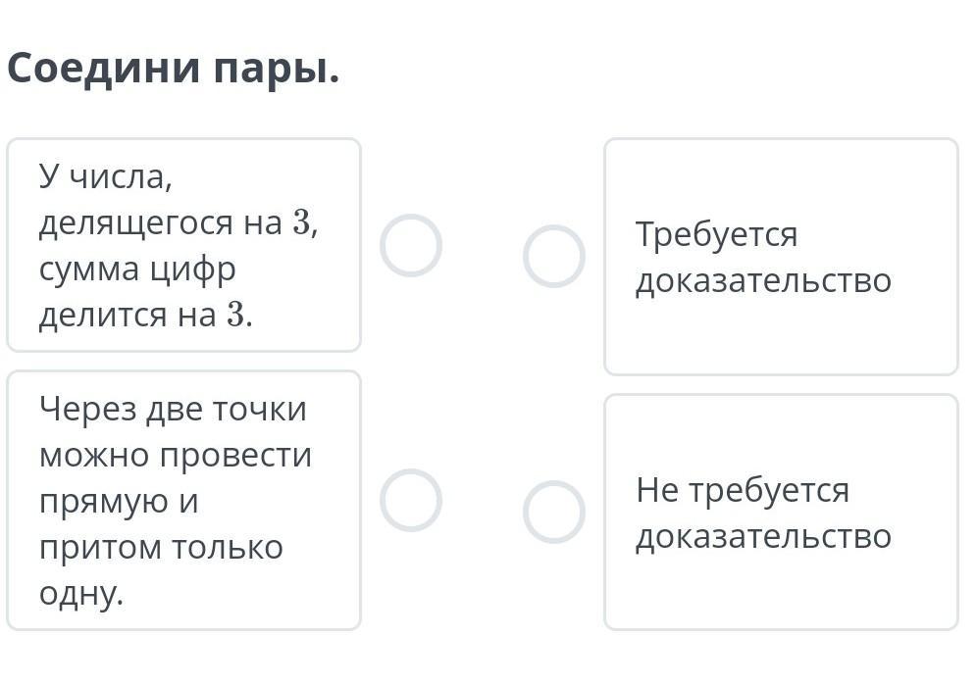Click the text 'делящегося на 3,' in the first card
This screenshot has width=977, height=687.
click(179, 222)
